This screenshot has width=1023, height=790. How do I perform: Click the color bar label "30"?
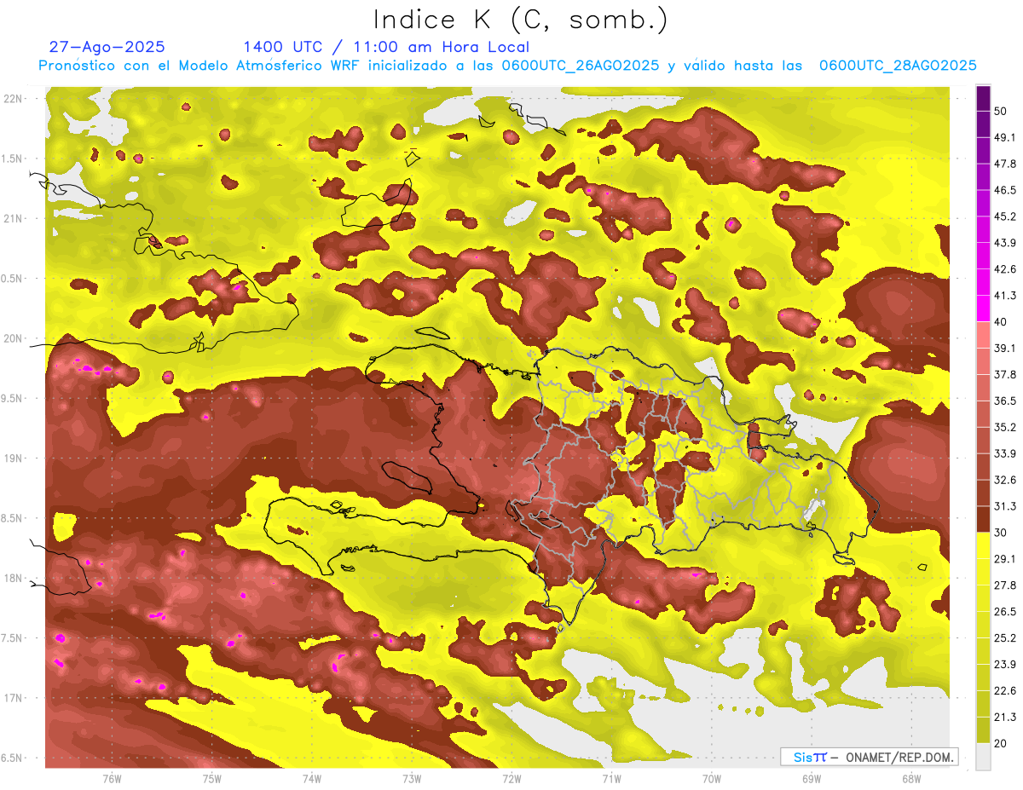1002,533
